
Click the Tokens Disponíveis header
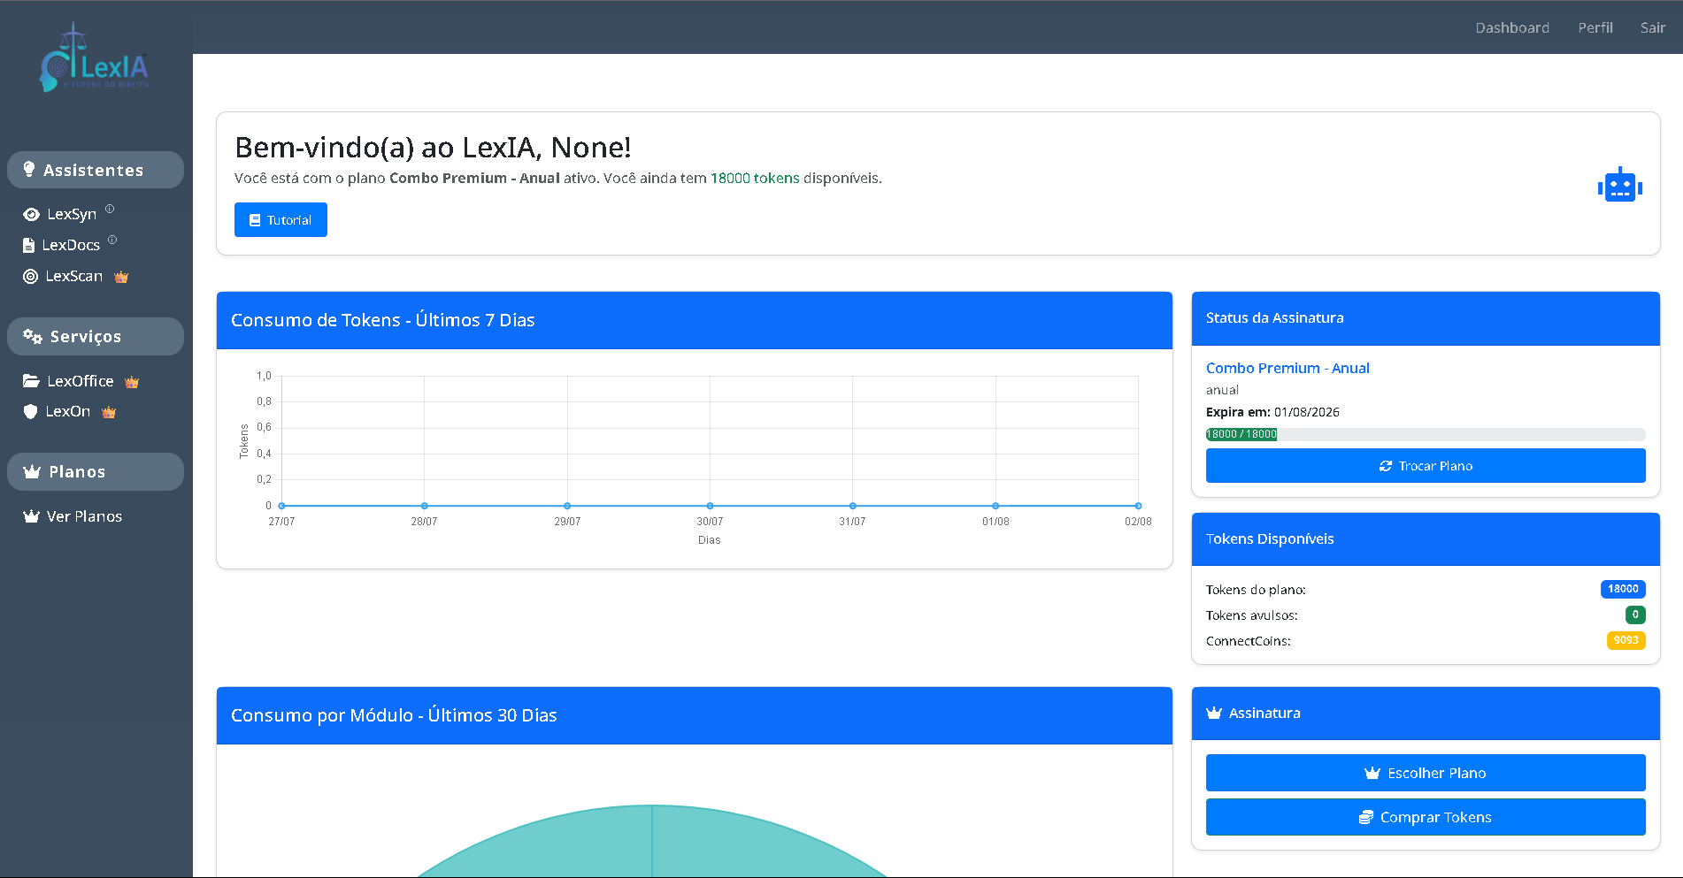point(1426,539)
